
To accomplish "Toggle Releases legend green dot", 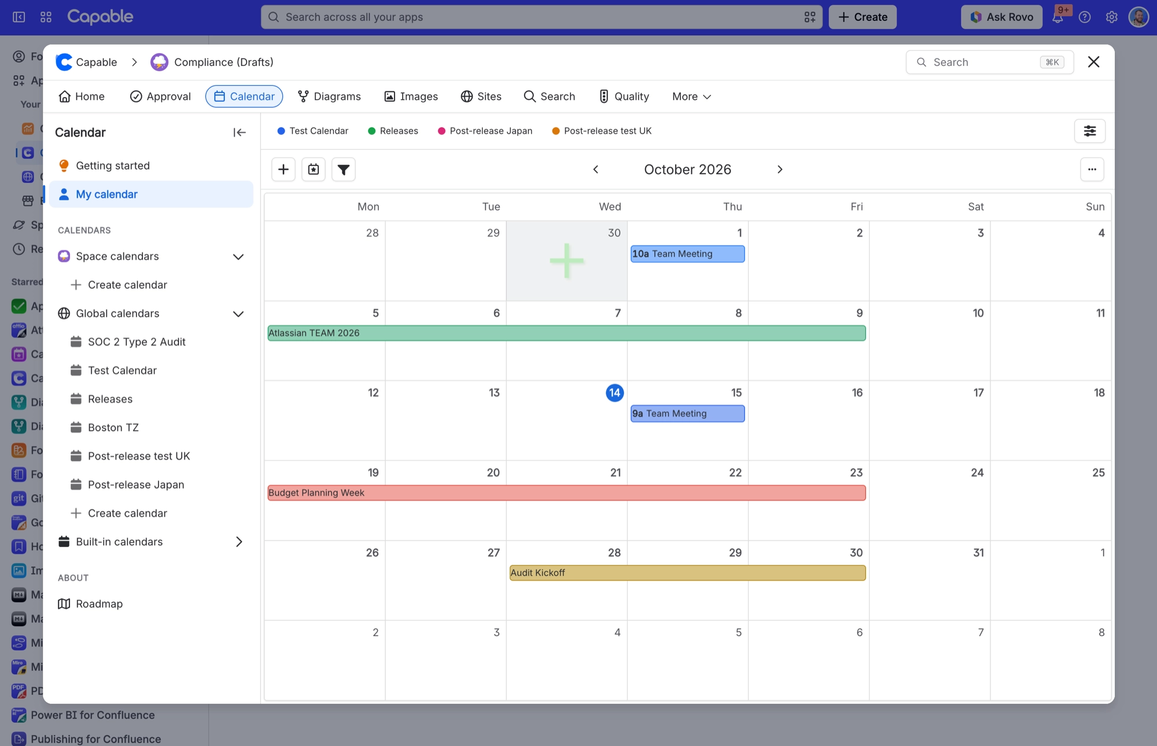I will 372,131.
